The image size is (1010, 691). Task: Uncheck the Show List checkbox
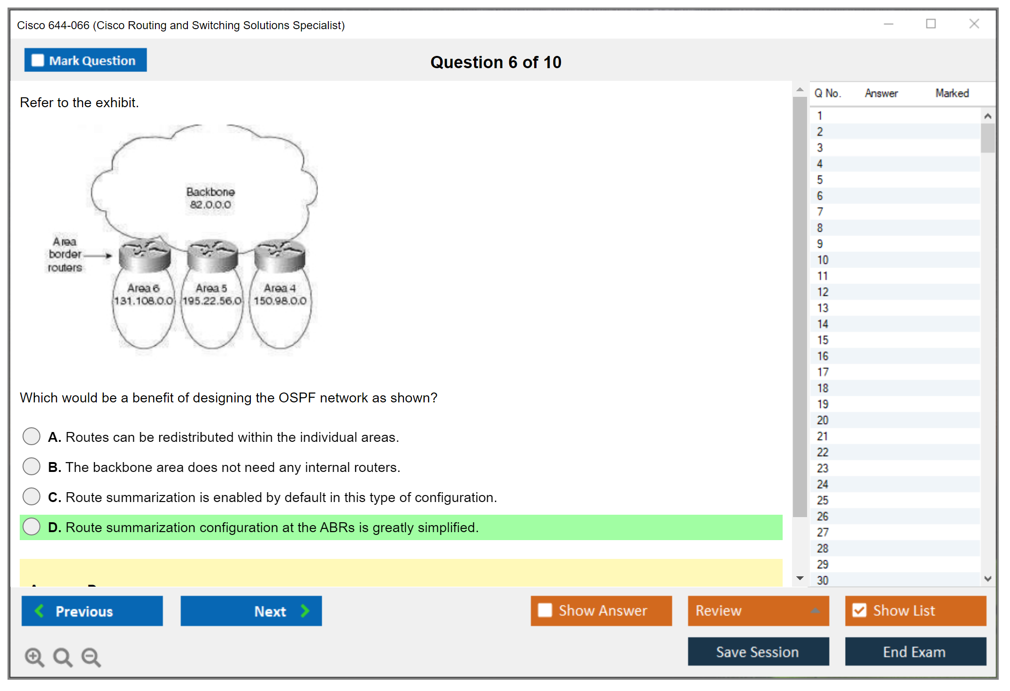pos(859,611)
